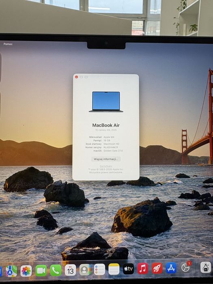
Task: Open the Certyfikaty link
Action: 106,166
